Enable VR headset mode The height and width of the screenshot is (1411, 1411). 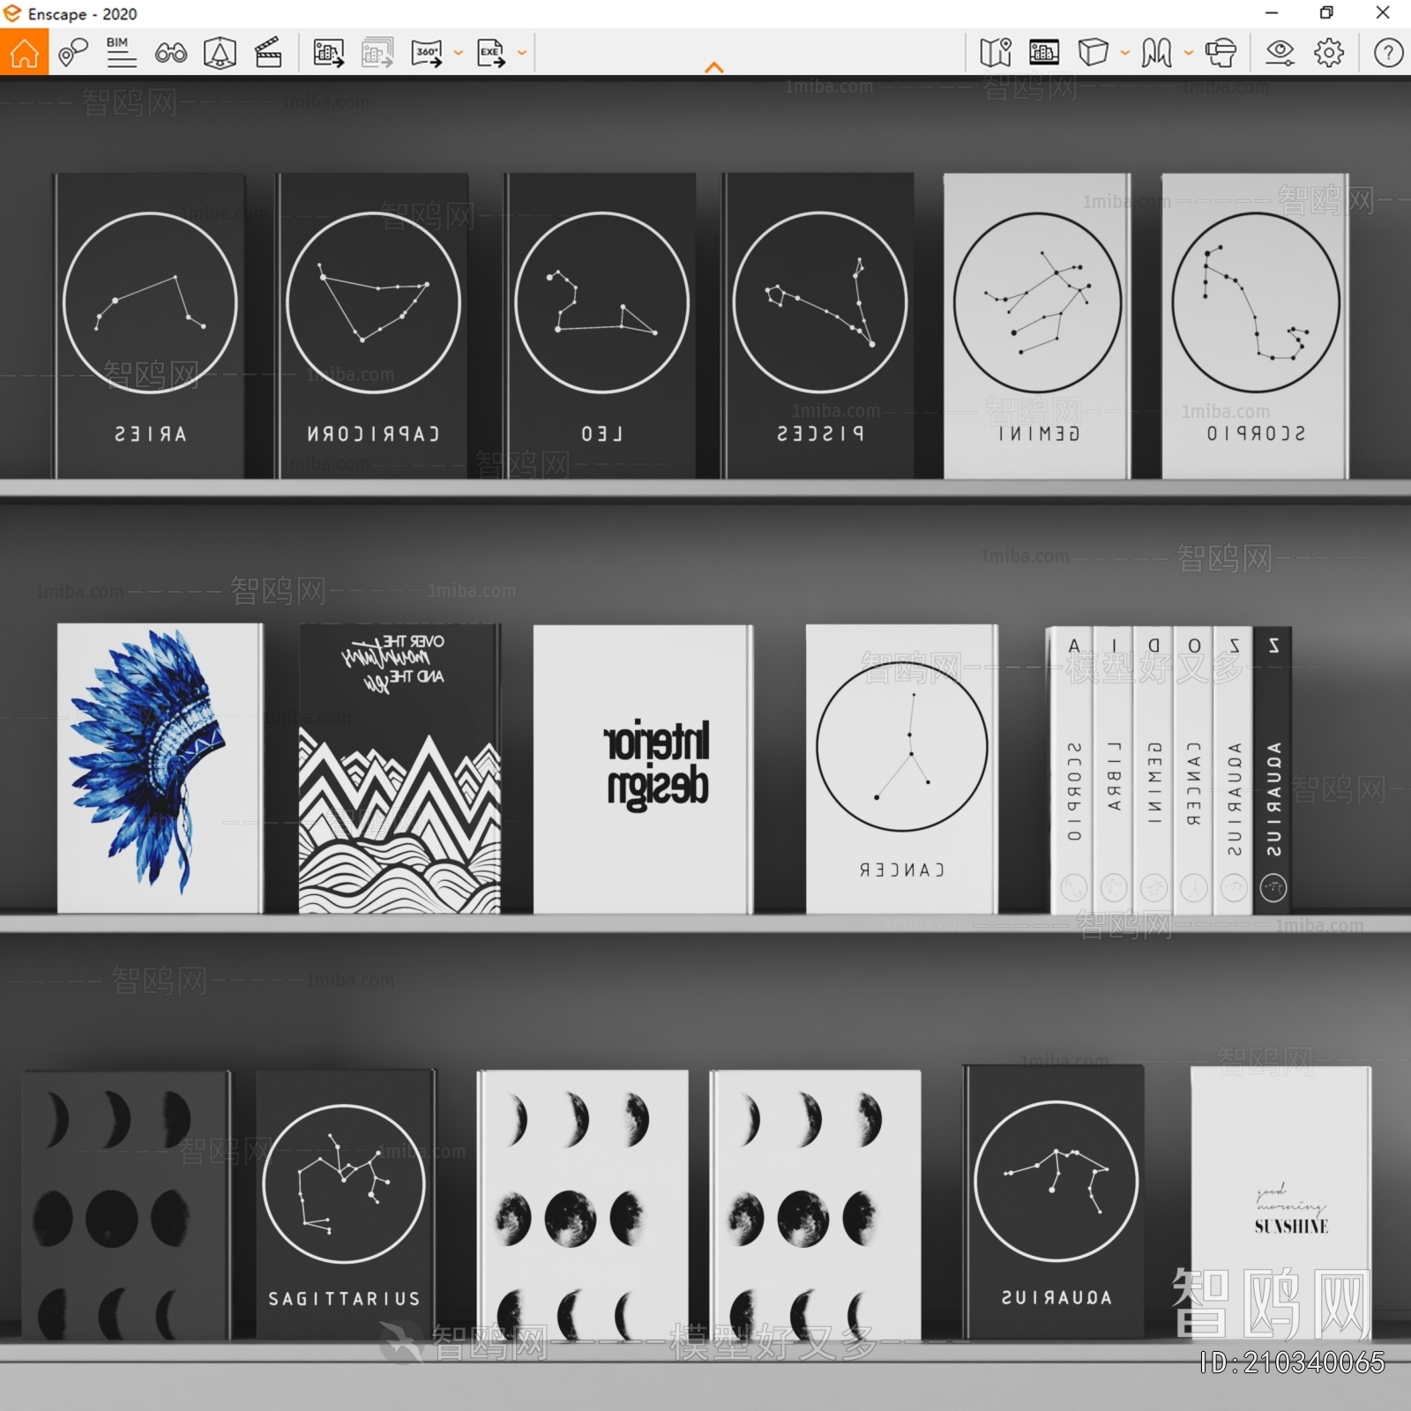[x=1221, y=53]
